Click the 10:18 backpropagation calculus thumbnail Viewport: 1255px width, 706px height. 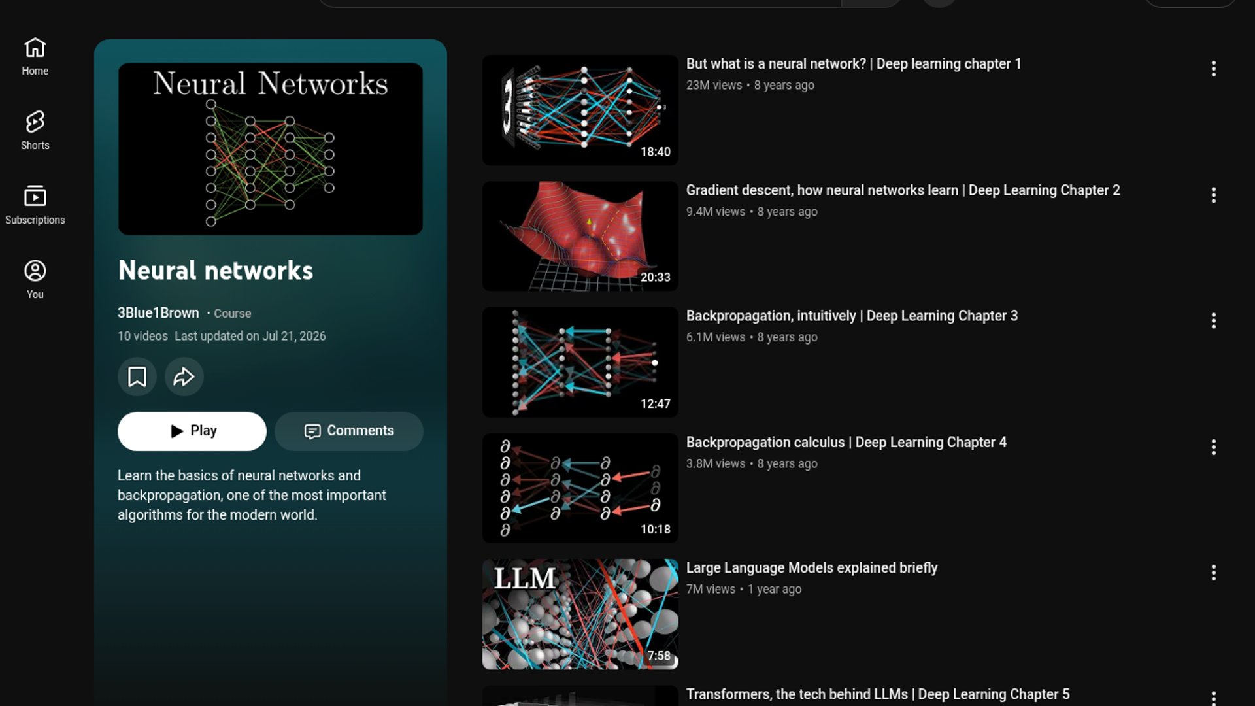580,488
